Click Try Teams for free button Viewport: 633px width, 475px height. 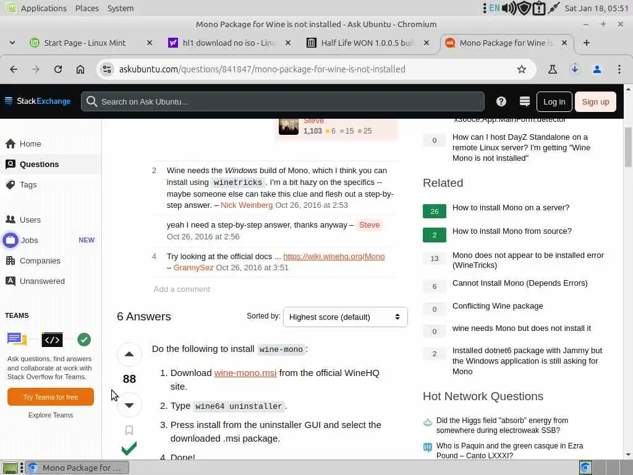point(51,397)
